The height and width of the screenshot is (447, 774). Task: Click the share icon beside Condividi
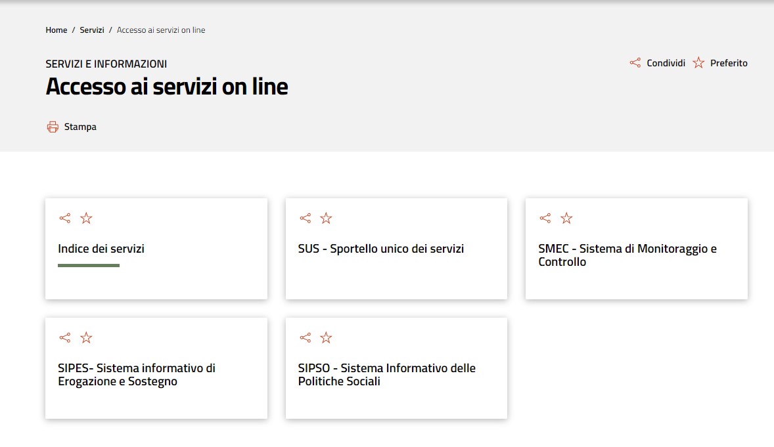click(x=635, y=63)
